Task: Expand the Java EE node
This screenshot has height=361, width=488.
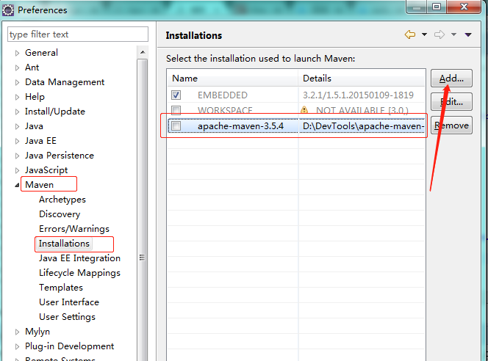Action: pyautogui.click(x=17, y=141)
